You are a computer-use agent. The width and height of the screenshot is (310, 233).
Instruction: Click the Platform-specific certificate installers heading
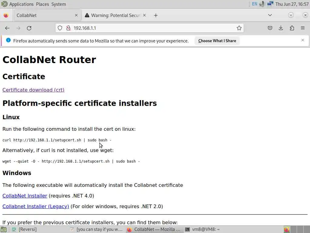pyautogui.click(x=80, y=103)
